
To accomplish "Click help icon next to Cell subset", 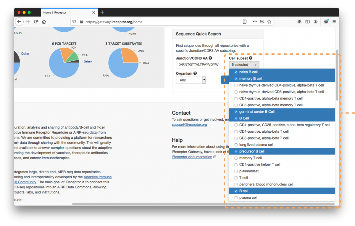I will 251,58.
